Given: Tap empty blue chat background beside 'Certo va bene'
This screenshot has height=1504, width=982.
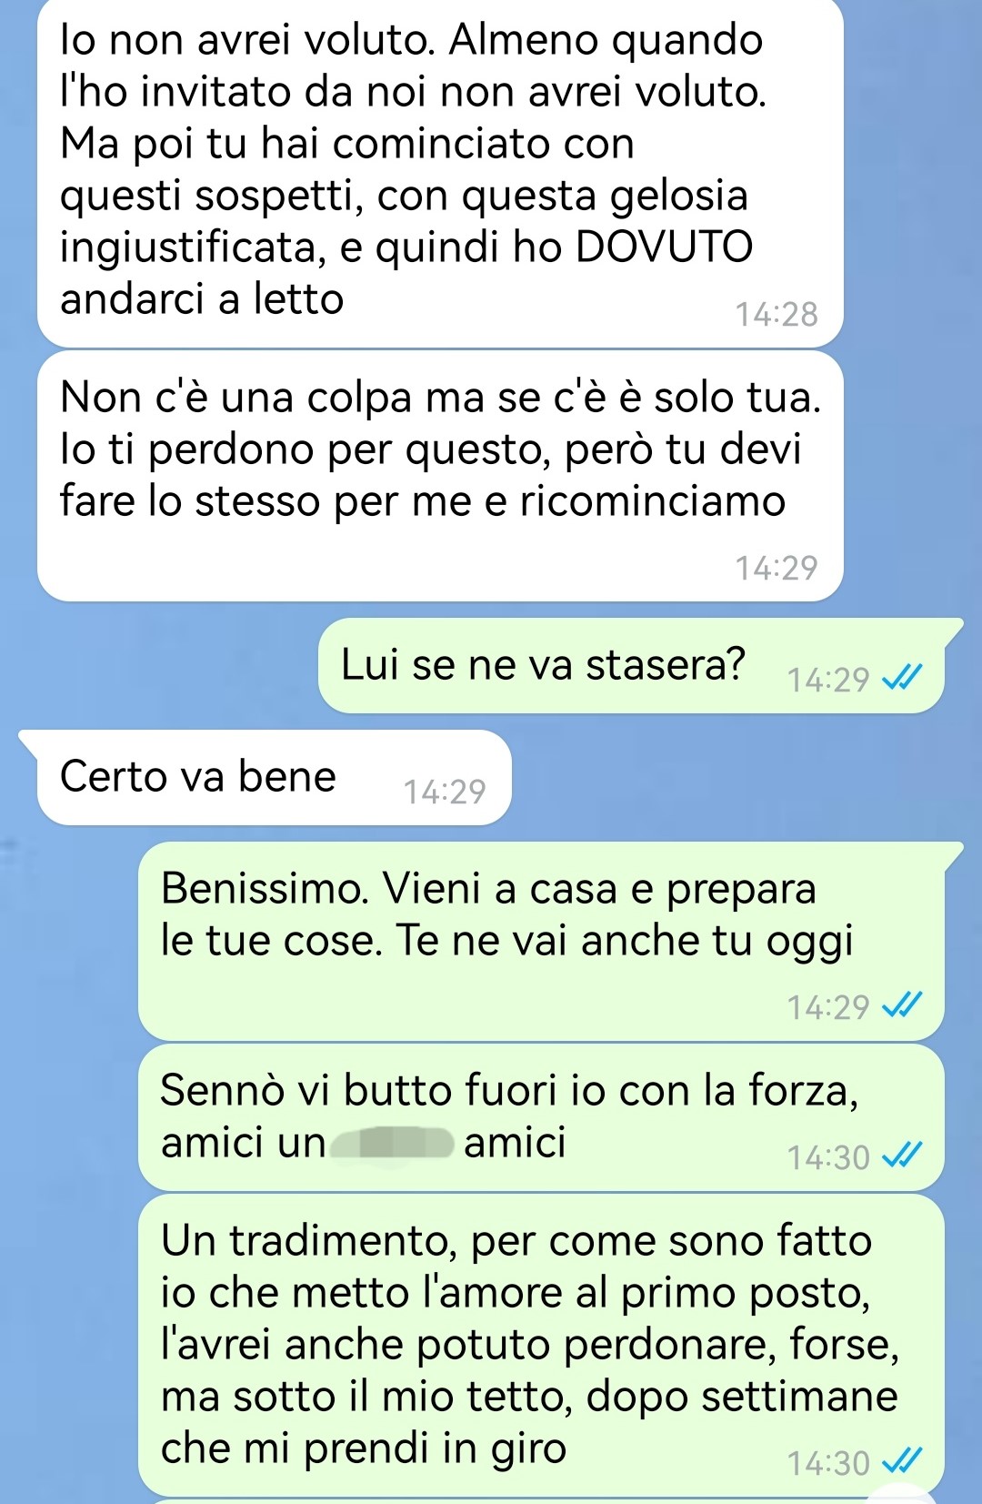Looking at the screenshot, I should click(x=727, y=778).
